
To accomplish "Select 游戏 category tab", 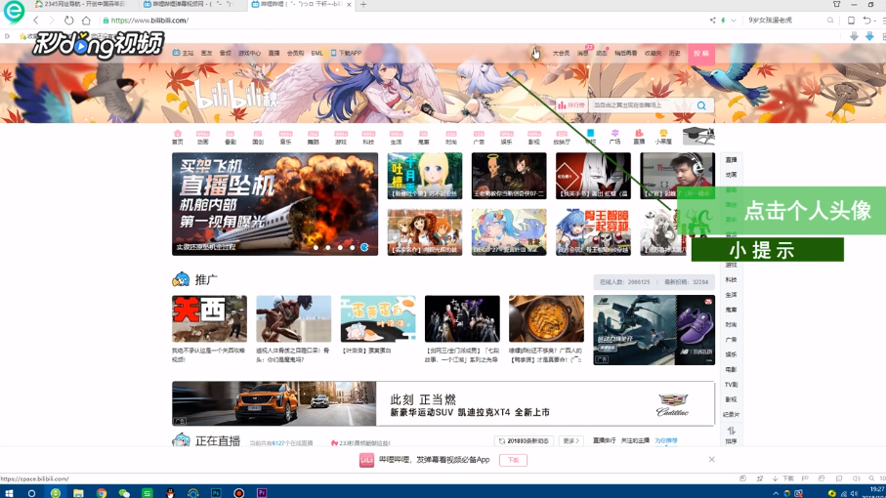I will click(x=341, y=138).
